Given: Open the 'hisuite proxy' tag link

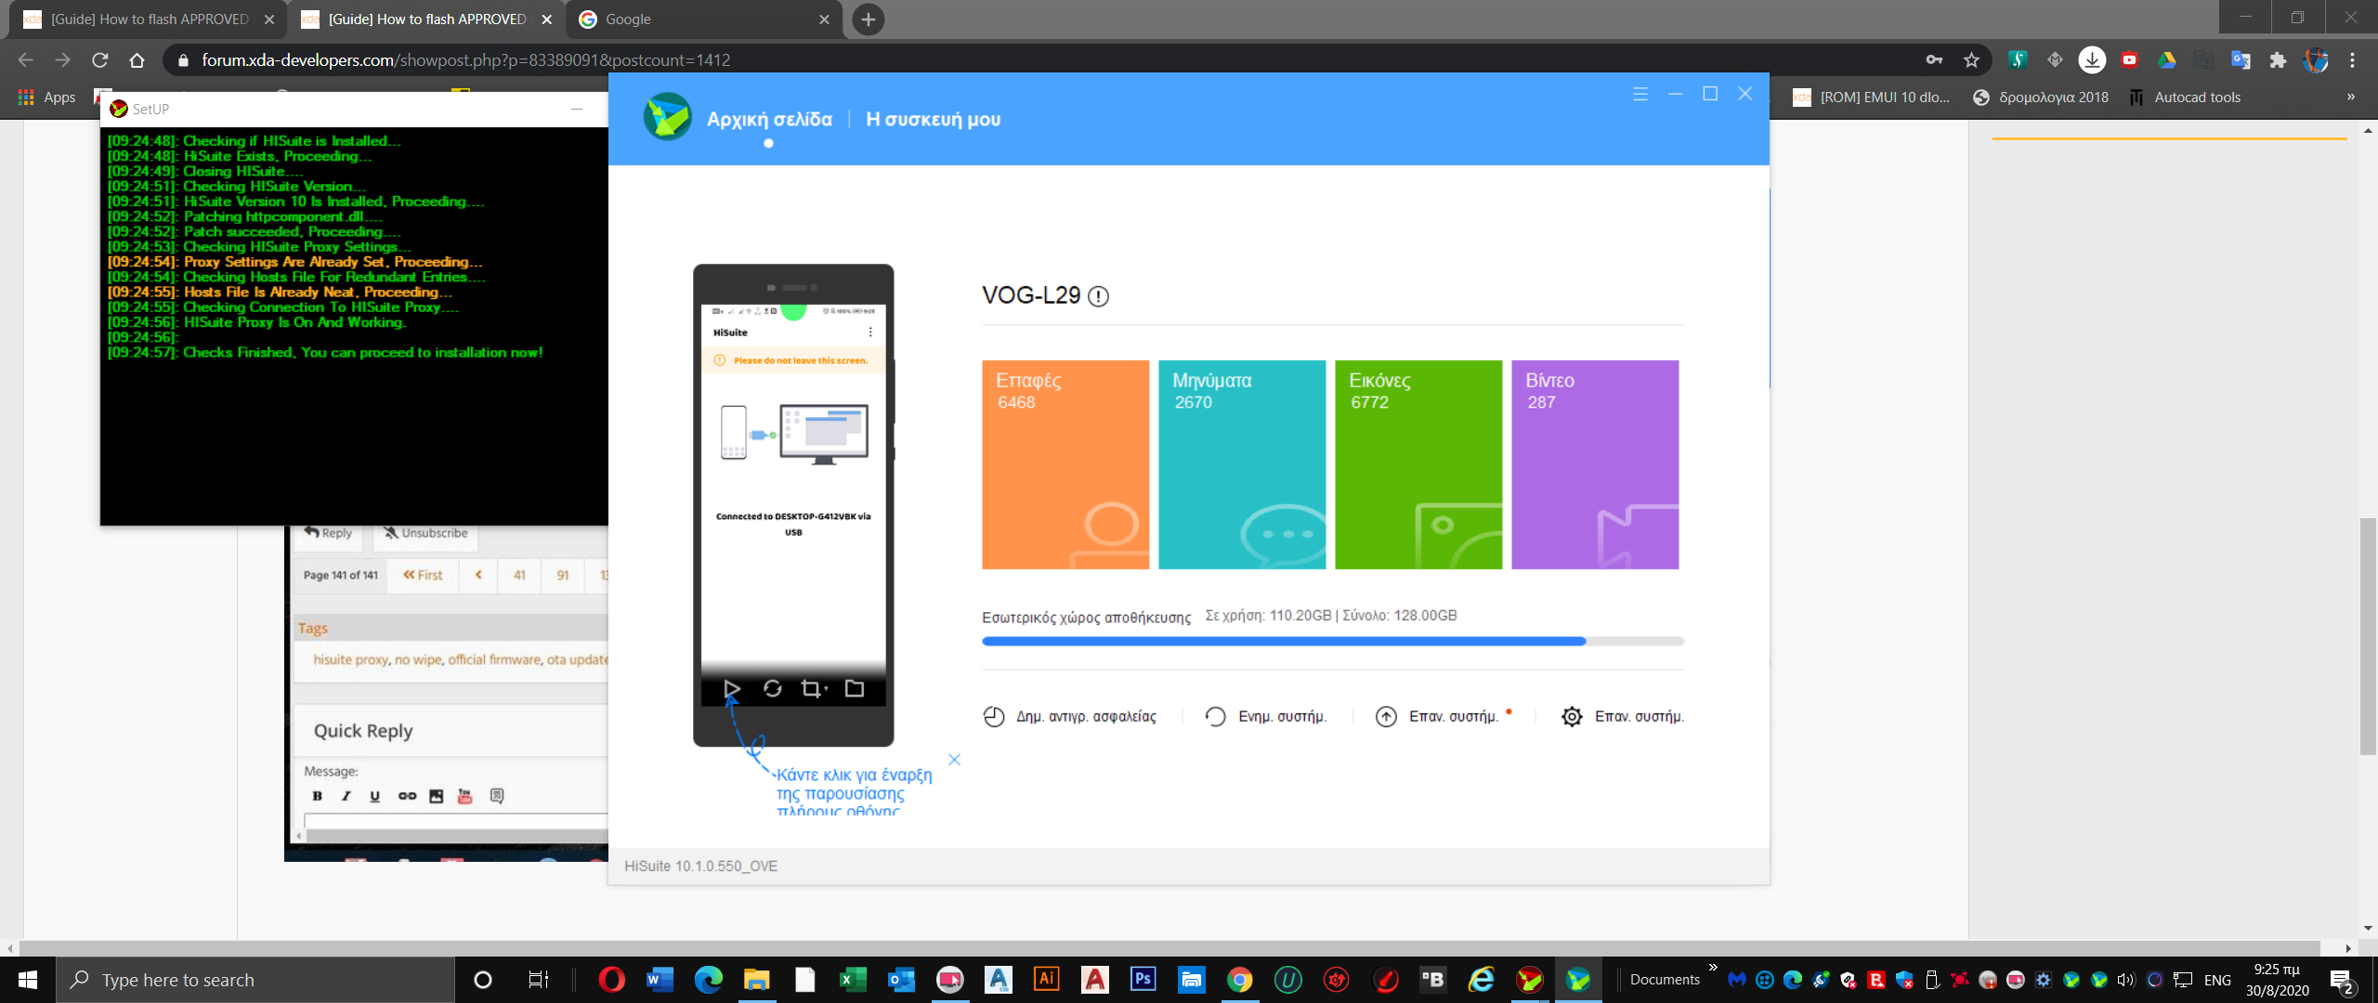Looking at the screenshot, I should [x=350, y=659].
